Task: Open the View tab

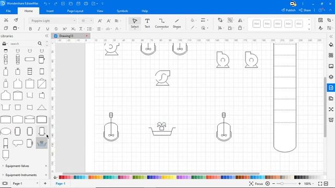Action: (x=100, y=11)
